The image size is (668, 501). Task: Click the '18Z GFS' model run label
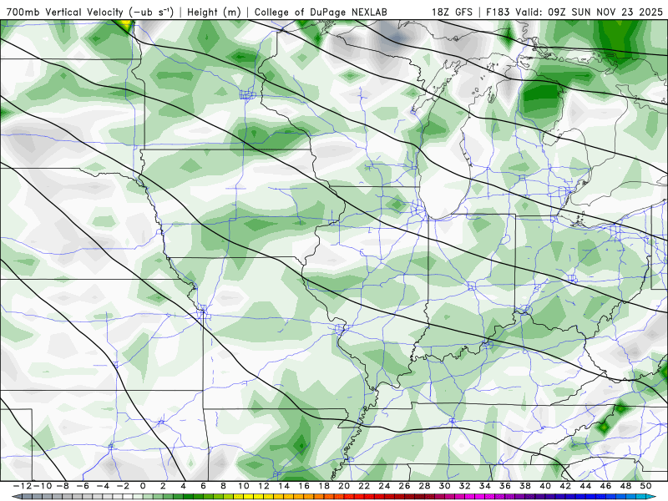(x=452, y=13)
